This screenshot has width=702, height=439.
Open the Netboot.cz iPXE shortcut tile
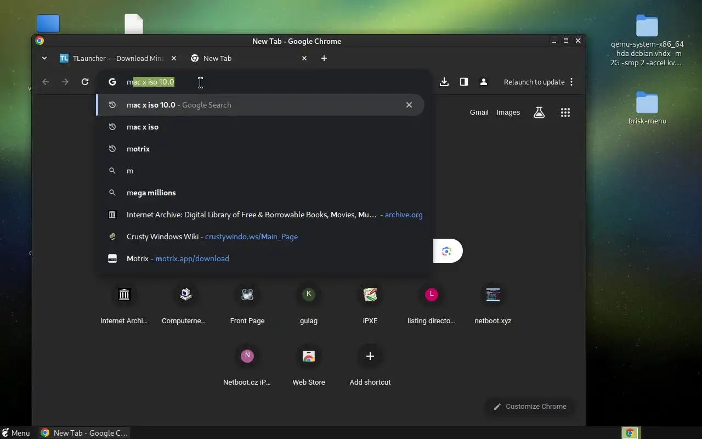click(247, 365)
